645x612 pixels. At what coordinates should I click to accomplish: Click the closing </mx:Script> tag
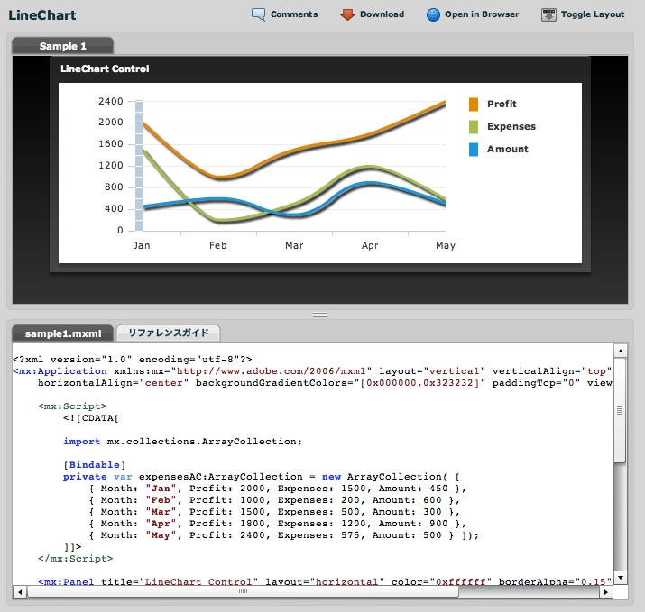point(75,559)
